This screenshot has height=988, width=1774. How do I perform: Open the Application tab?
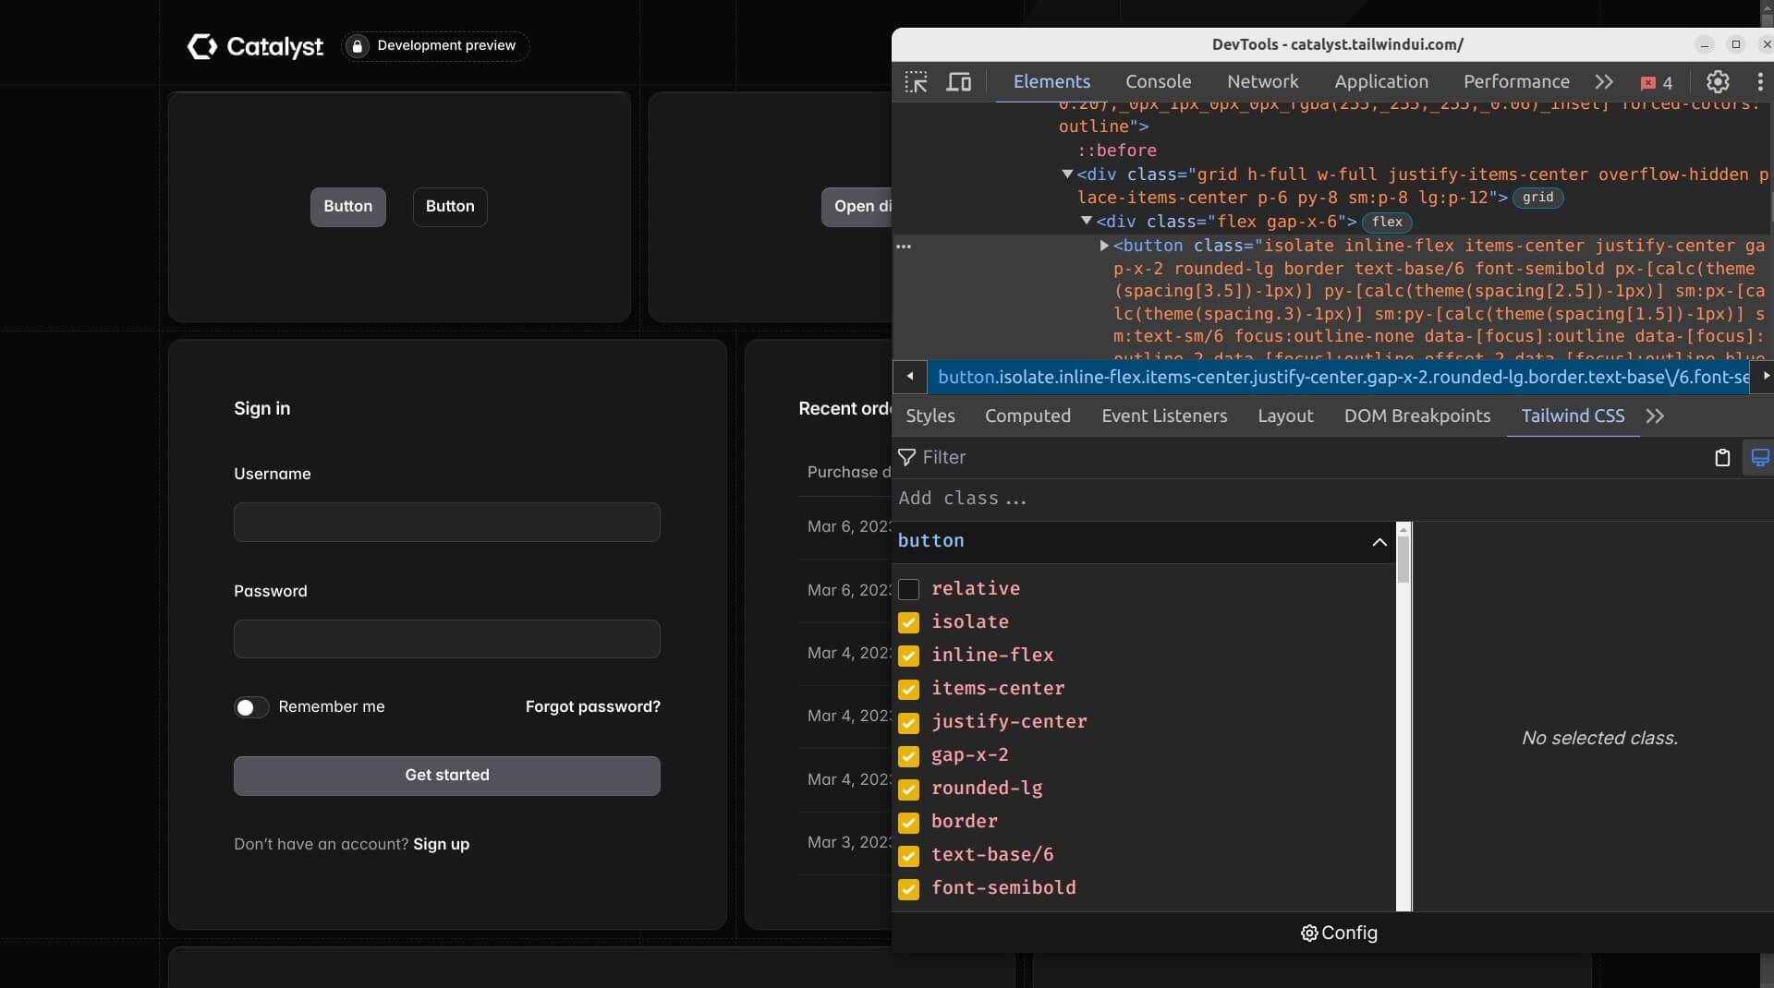pos(1381,82)
